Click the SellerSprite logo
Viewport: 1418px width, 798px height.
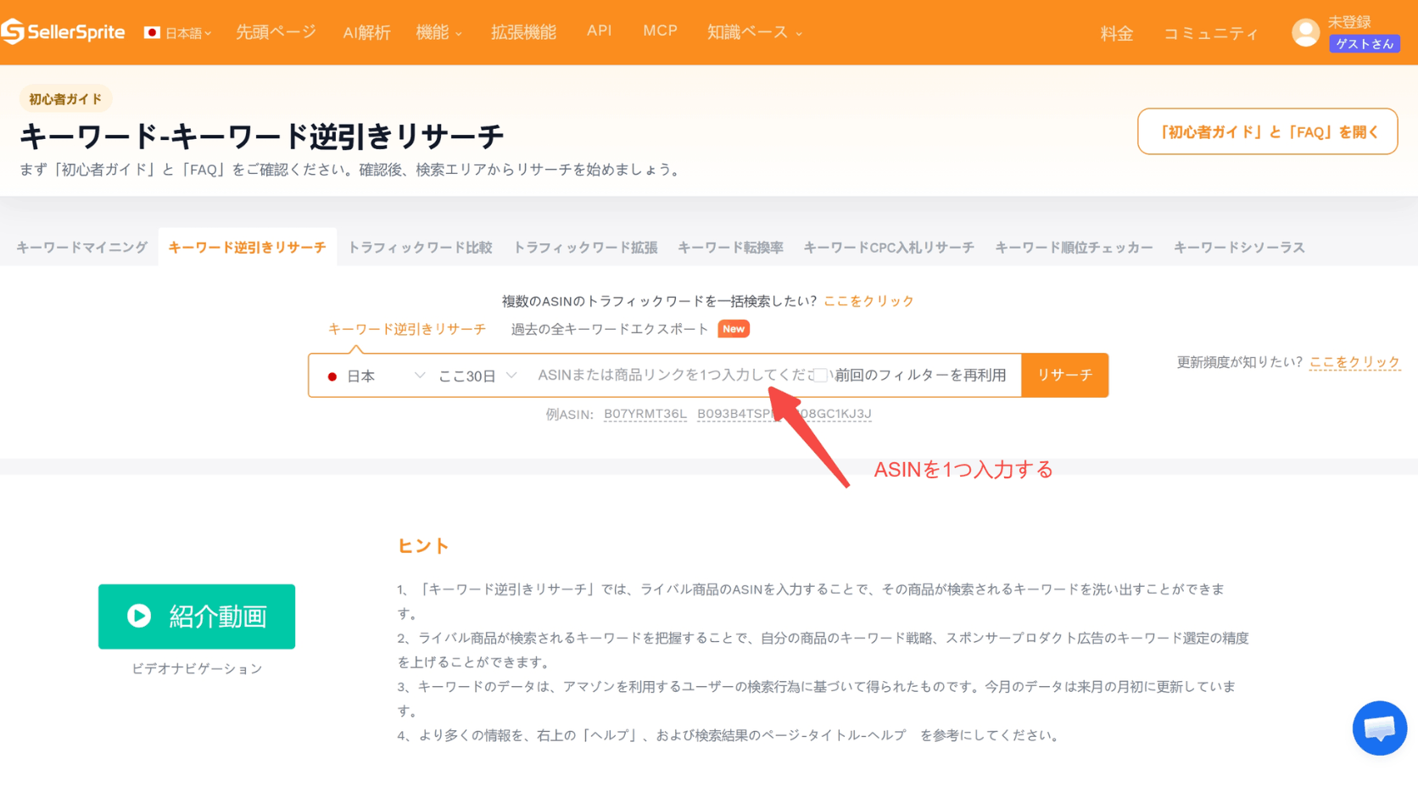[x=63, y=32]
